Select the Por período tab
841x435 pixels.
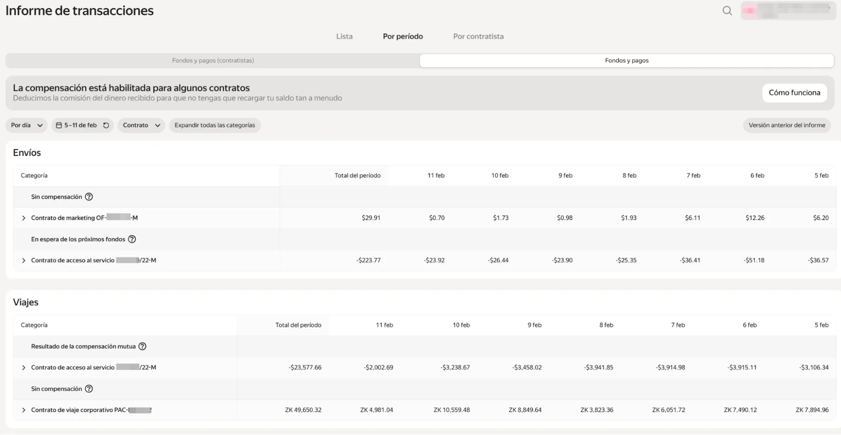[x=403, y=36]
